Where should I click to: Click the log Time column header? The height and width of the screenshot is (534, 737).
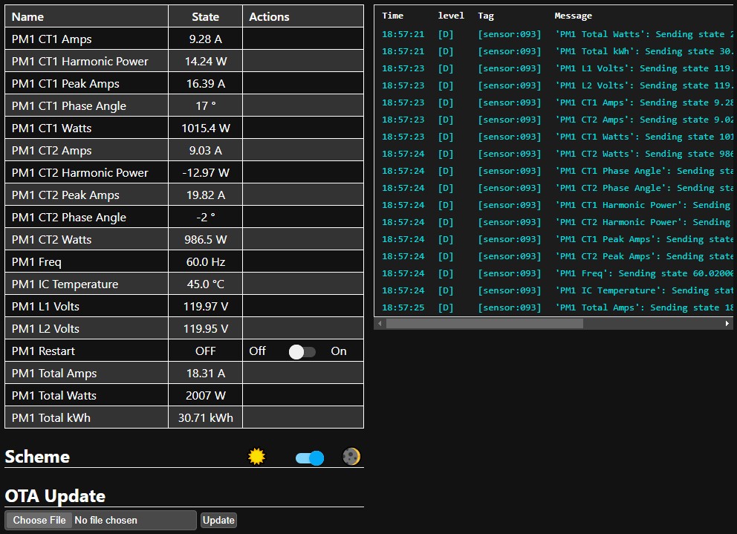pyautogui.click(x=392, y=16)
